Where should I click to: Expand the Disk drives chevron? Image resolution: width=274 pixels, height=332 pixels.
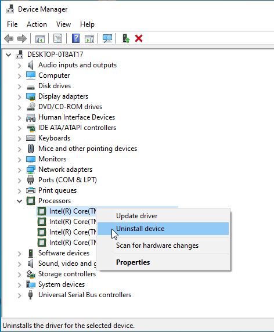click(19, 86)
